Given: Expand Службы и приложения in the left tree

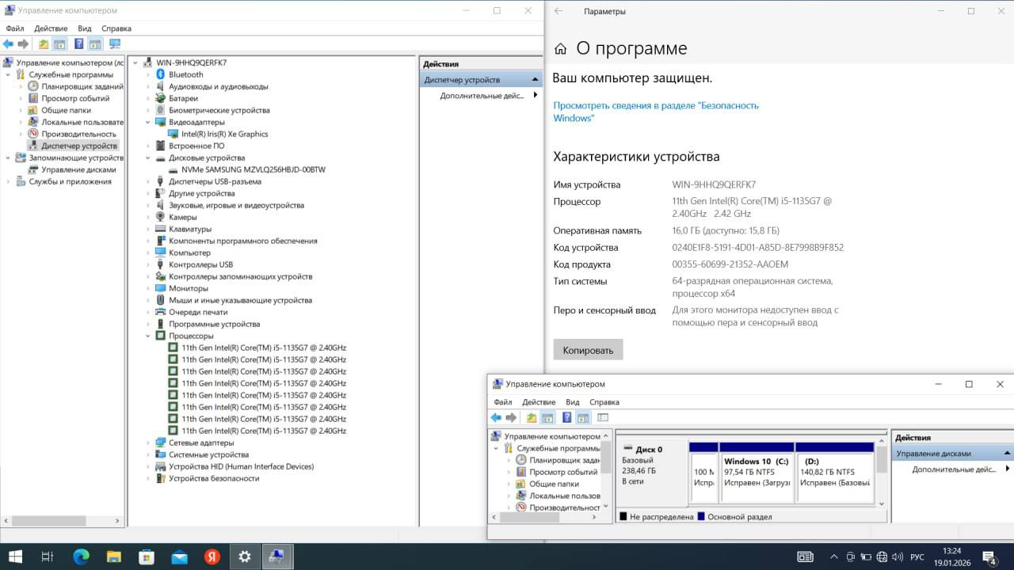Looking at the screenshot, I should pyautogui.click(x=9, y=181).
